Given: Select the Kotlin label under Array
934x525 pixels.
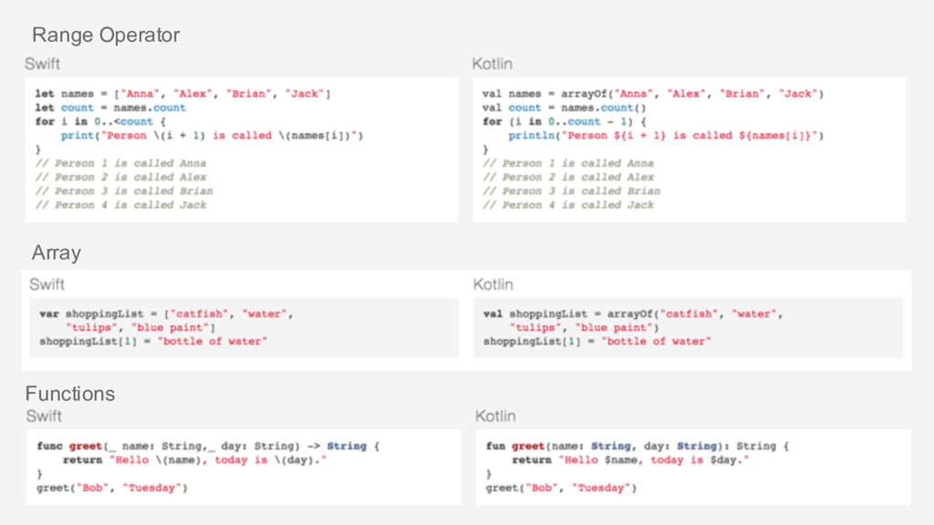Looking at the screenshot, I should click(x=493, y=284).
